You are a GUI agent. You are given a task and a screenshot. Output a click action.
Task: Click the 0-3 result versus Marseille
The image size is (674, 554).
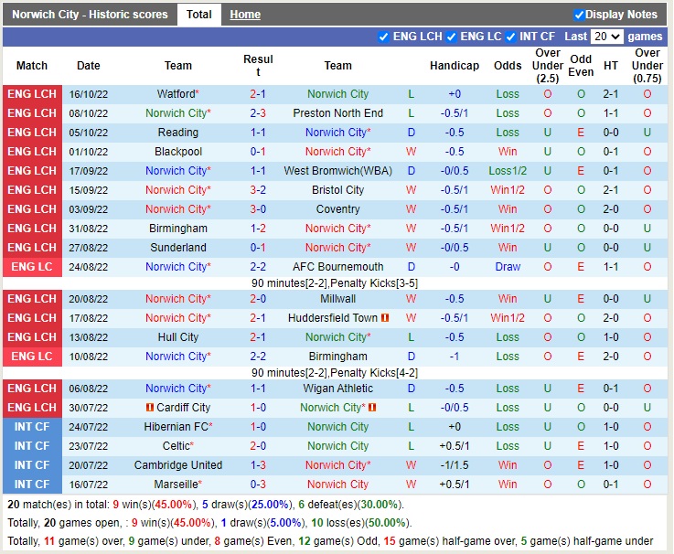click(x=258, y=485)
